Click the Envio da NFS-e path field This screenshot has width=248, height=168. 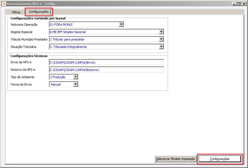tap(106, 62)
